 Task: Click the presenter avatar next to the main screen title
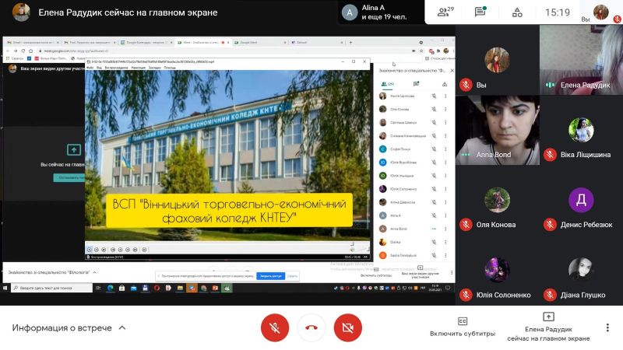21,12
